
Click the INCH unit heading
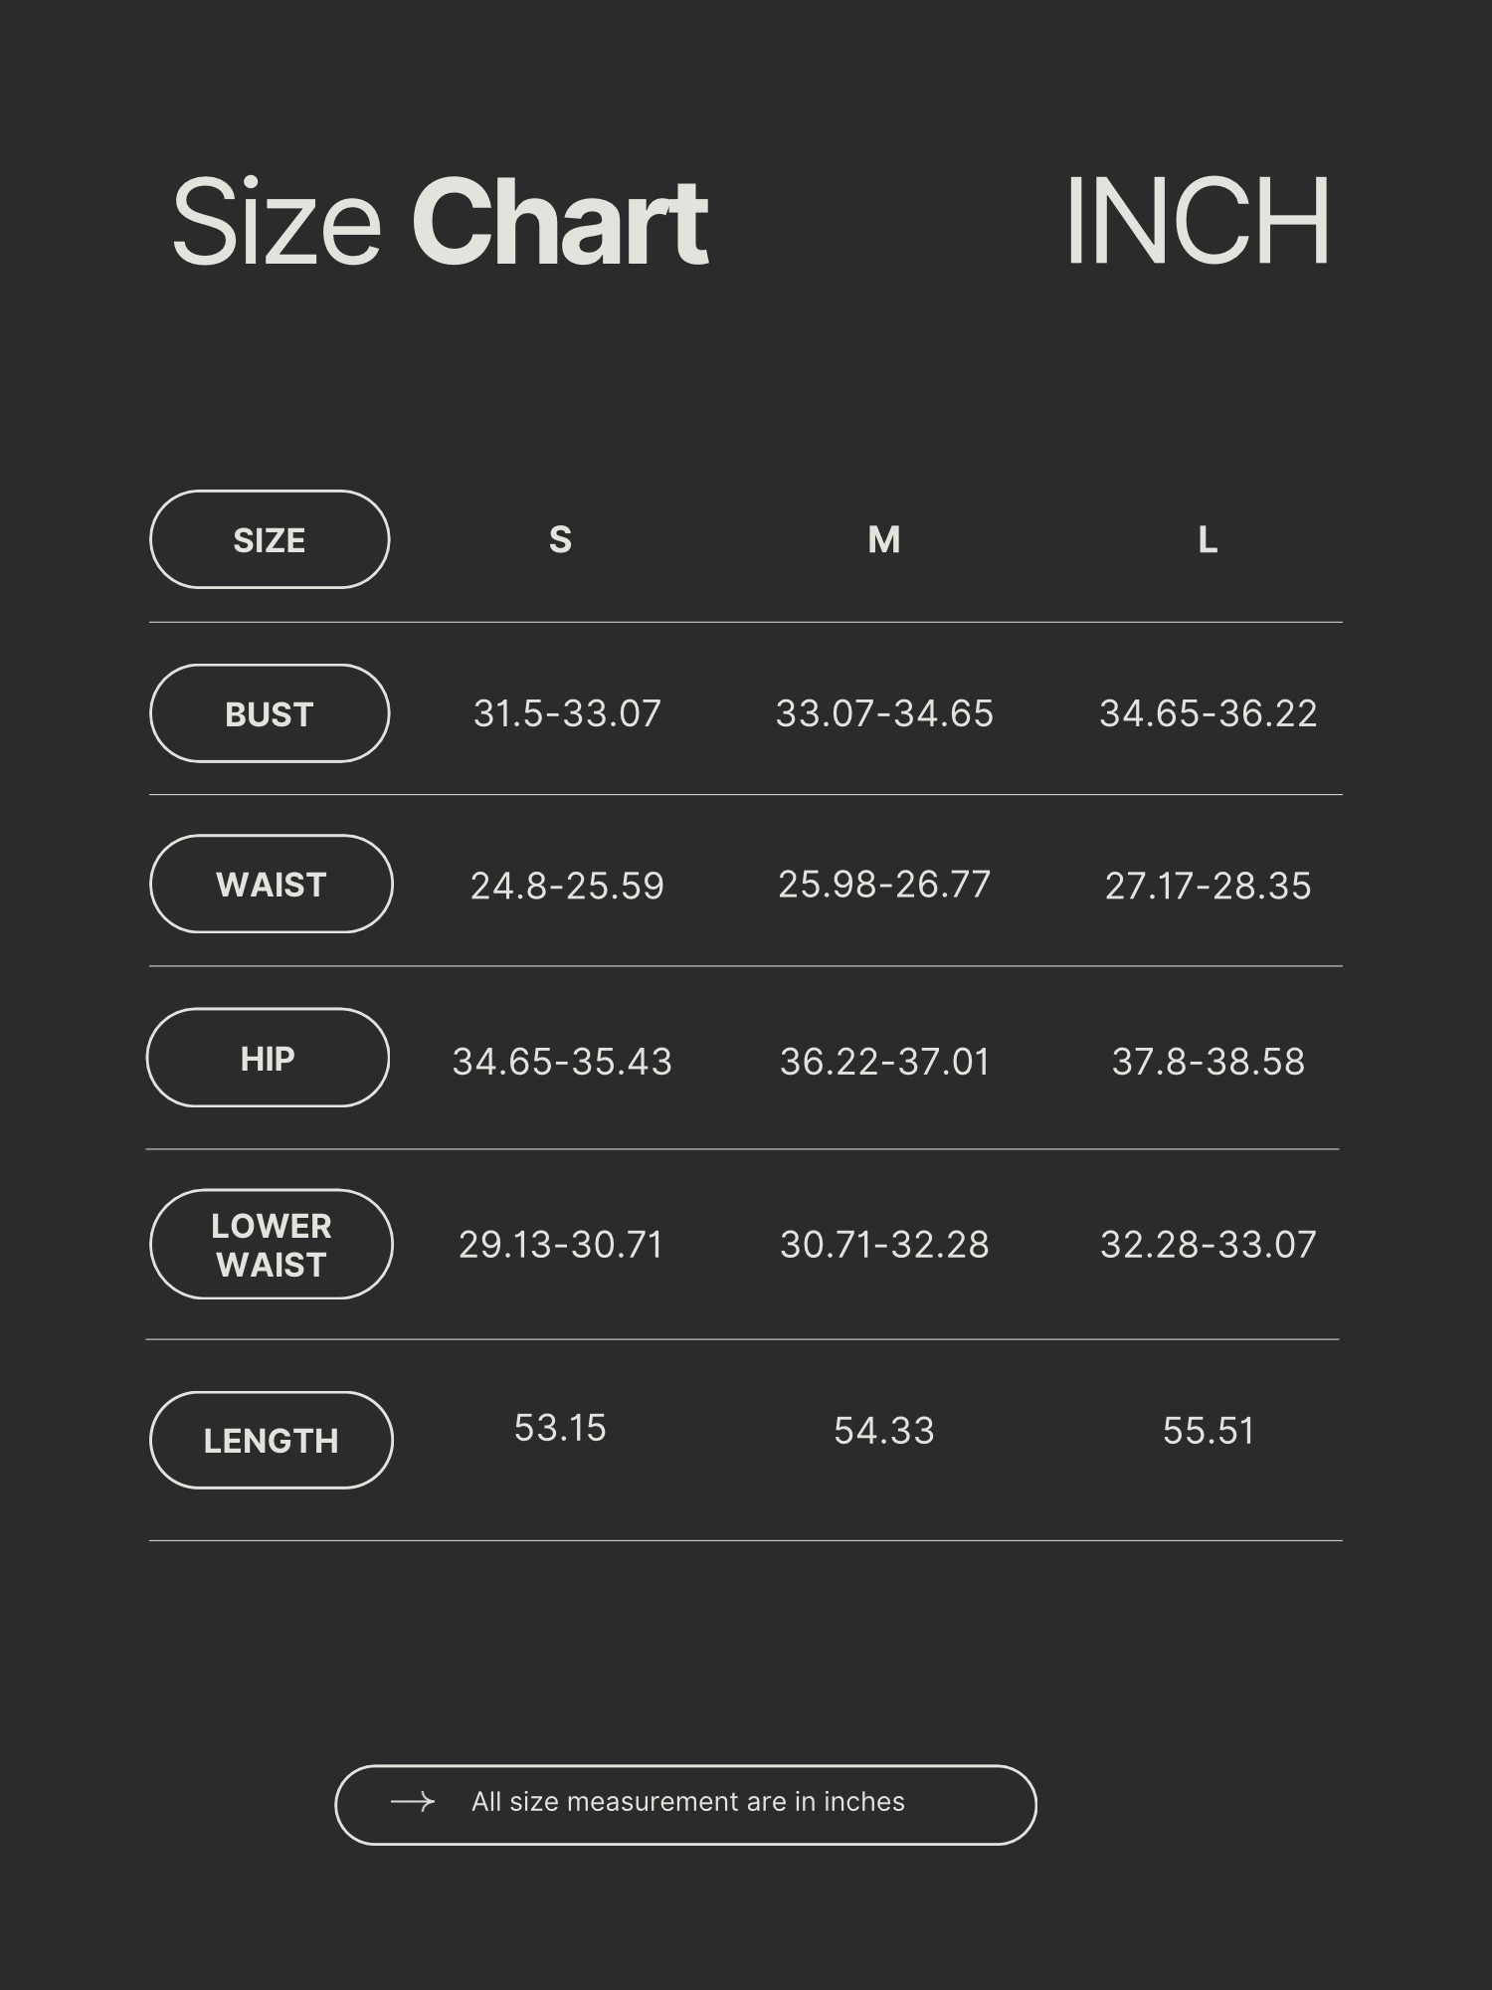1197,221
